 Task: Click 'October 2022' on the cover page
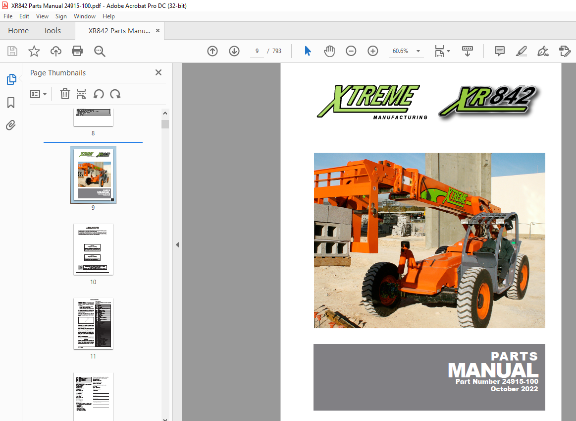pyautogui.click(x=514, y=389)
